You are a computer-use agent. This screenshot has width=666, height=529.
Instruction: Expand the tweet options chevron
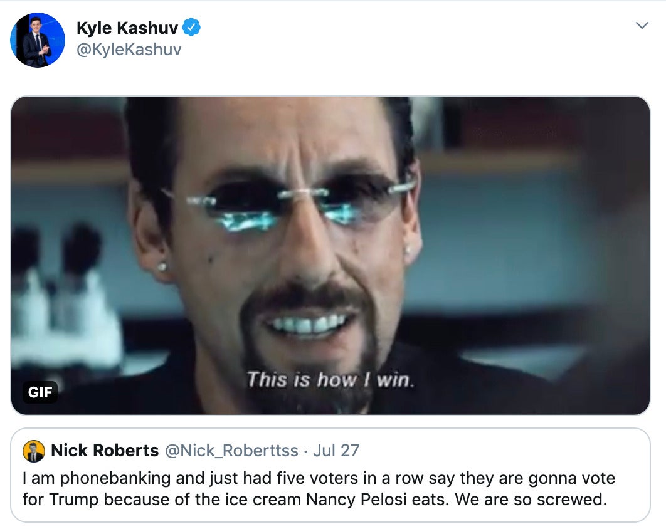click(x=642, y=26)
